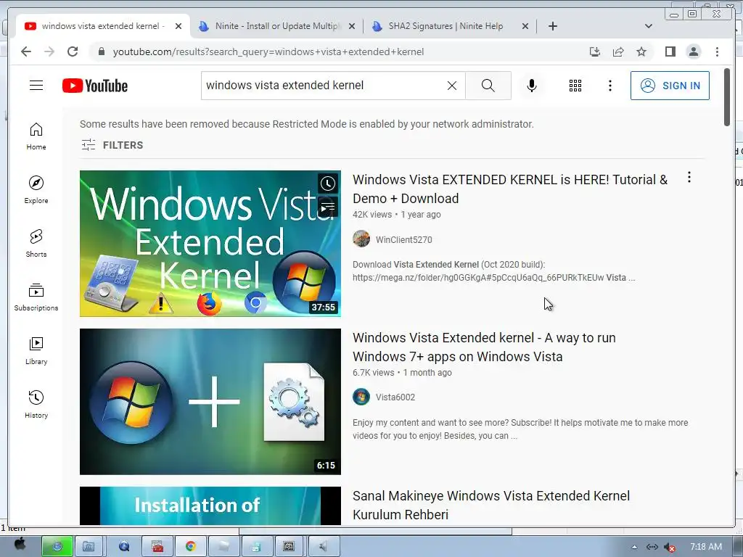Close the YouTube results tab
The width and height of the screenshot is (743, 557).
178,27
